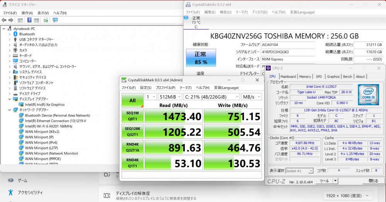Image resolution: width=386 pixels, height=202 pixels.
Task: Click the close (閉じる) button in CPU-Z
Action: (x=373, y=181)
